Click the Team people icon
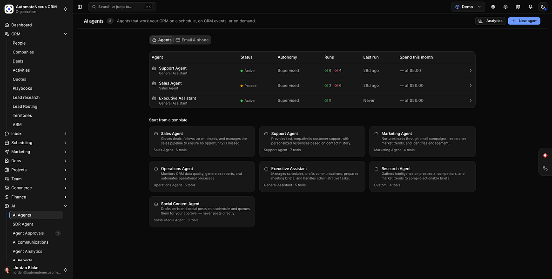 click(x=7, y=179)
